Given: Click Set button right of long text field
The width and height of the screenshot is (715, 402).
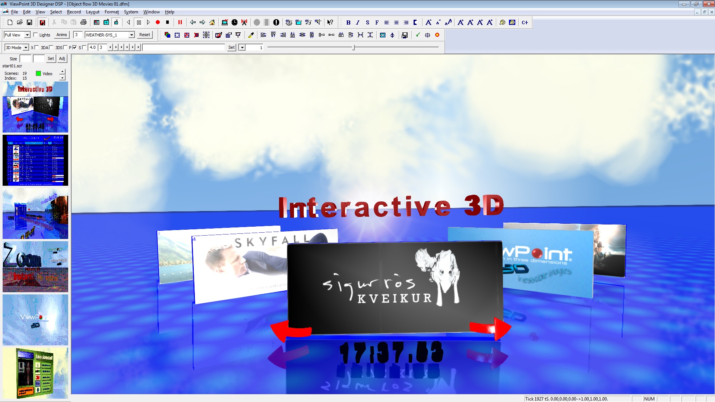Looking at the screenshot, I should [231, 48].
